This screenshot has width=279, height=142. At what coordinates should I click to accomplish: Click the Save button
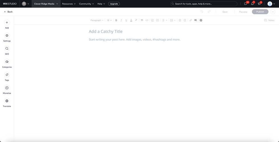tap(225, 12)
